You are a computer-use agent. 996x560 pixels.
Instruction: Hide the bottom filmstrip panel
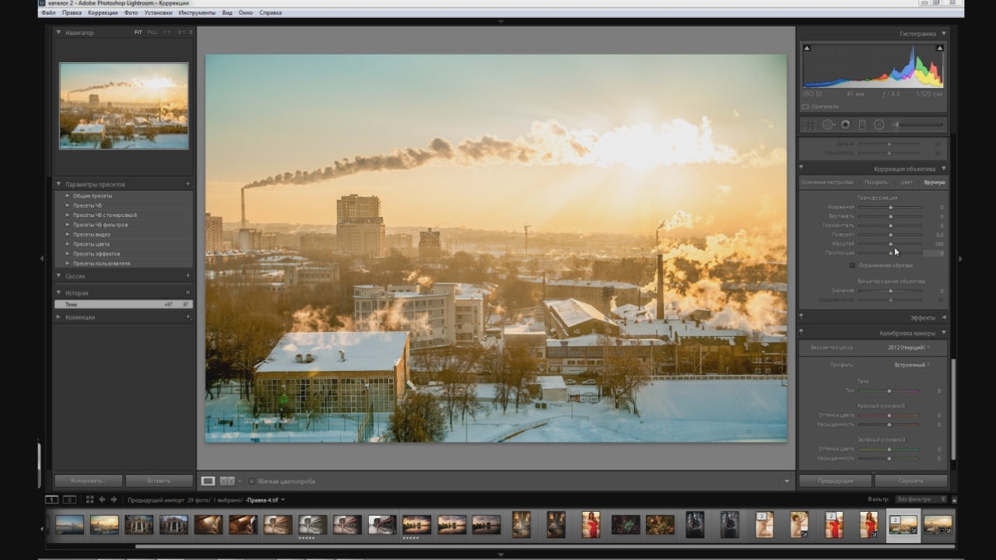tap(500, 555)
